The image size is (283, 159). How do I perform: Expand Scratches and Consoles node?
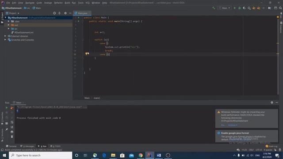[5, 40]
